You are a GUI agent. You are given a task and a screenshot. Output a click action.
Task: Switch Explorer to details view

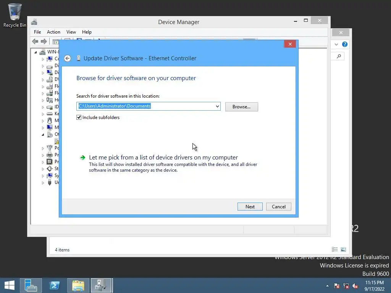point(334,250)
